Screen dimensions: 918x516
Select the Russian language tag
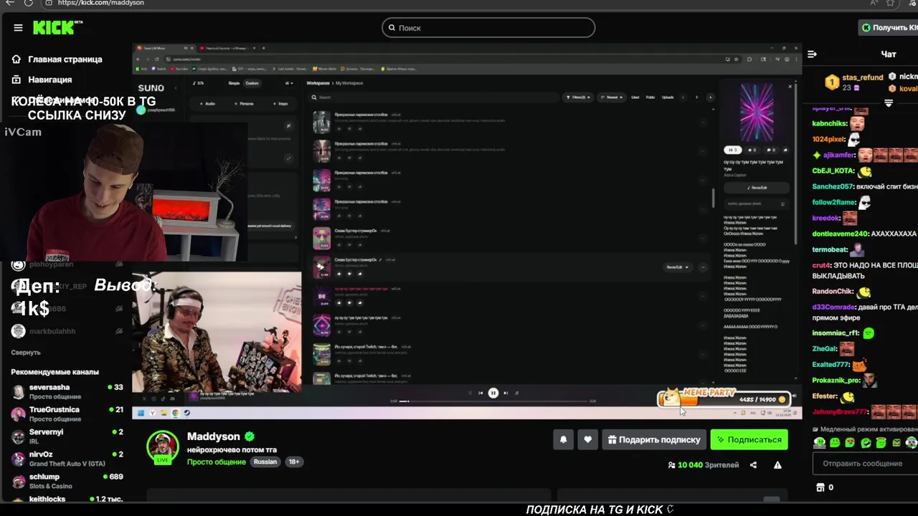[x=265, y=462]
